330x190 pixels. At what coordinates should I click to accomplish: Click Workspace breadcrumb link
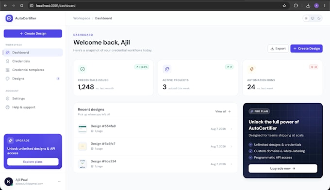[x=82, y=18]
